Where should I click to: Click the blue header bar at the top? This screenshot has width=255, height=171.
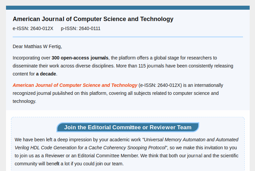(x=127, y=8)
